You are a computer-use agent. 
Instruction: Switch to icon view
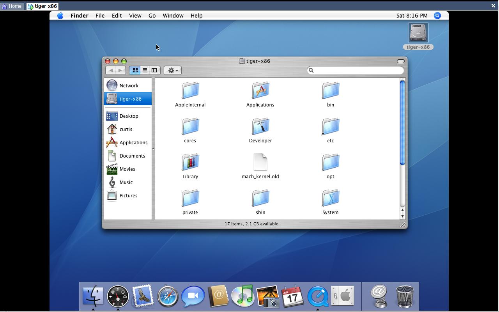point(135,70)
